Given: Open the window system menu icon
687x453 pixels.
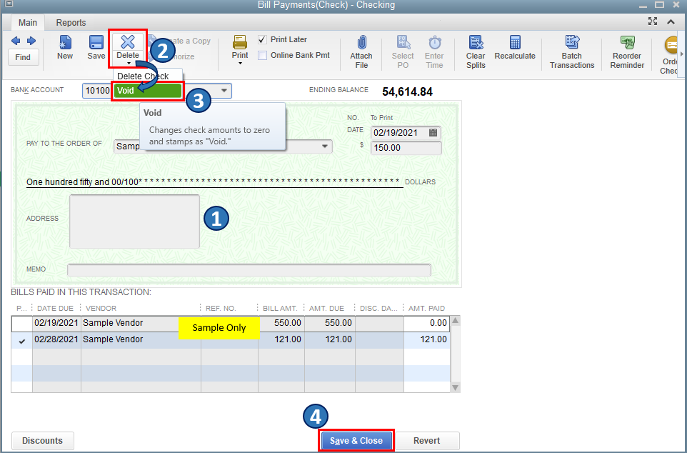Looking at the screenshot, I should point(9,5).
